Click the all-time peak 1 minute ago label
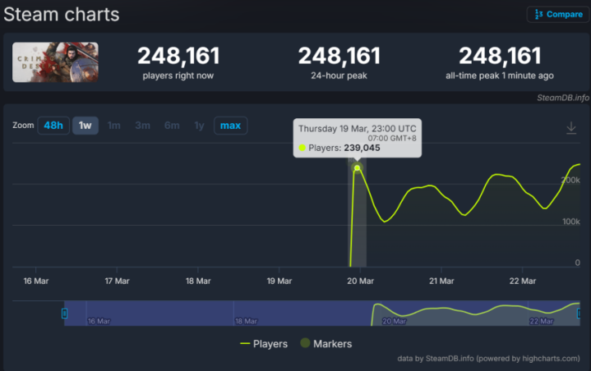The height and width of the screenshot is (371, 591). pos(500,76)
